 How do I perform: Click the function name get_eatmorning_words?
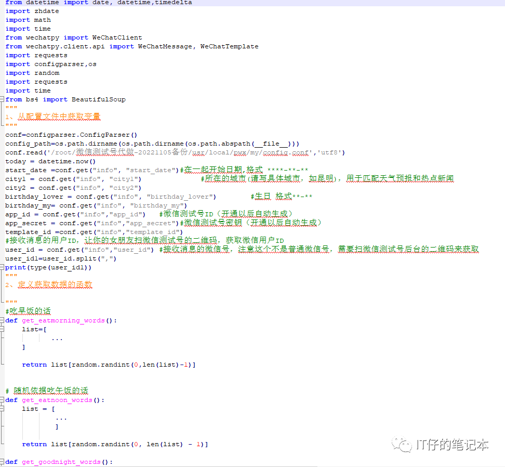pyautogui.click(x=63, y=321)
